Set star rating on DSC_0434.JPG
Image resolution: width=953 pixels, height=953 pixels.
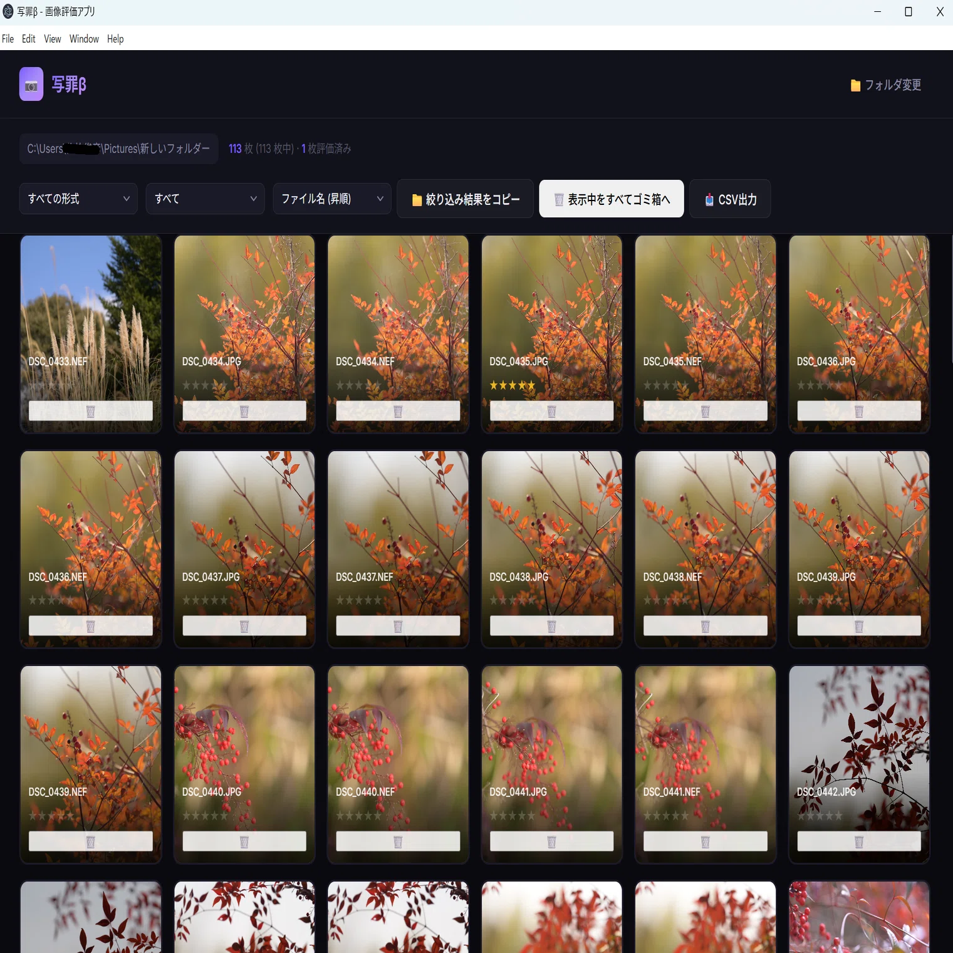click(205, 385)
